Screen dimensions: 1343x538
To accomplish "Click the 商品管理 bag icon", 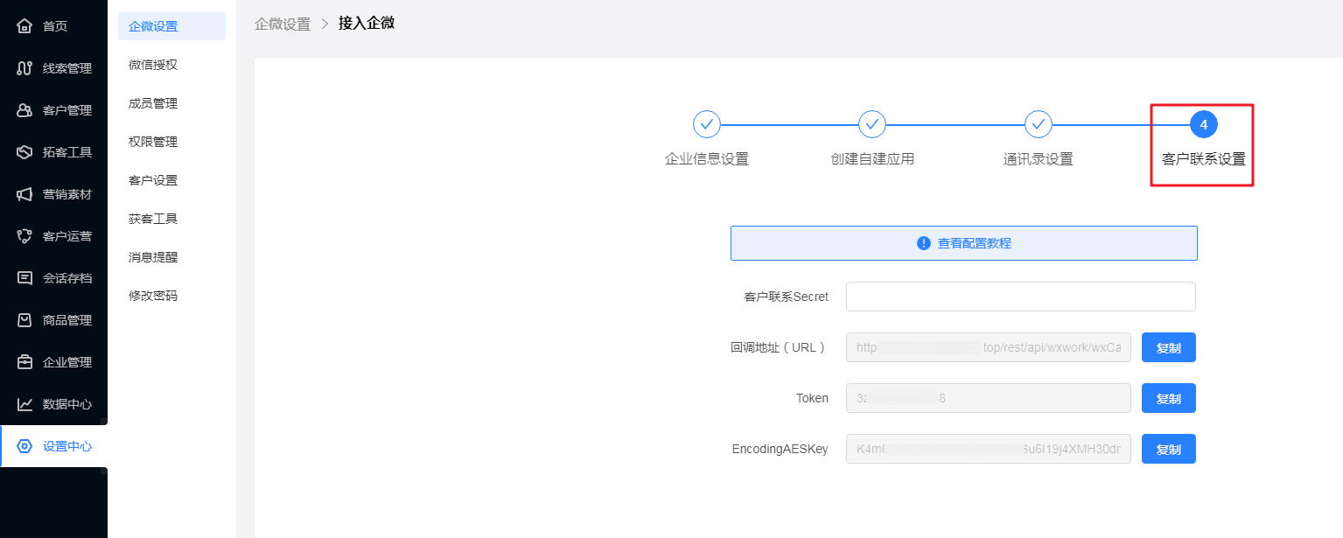I will click(x=25, y=320).
